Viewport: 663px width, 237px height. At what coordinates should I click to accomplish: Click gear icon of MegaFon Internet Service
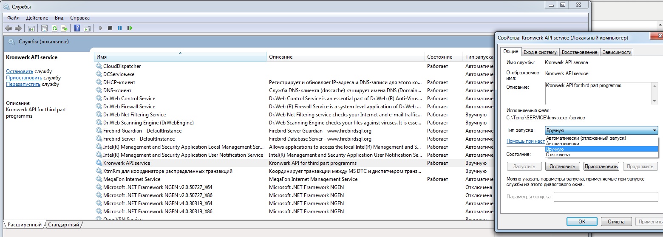tap(99, 179)
